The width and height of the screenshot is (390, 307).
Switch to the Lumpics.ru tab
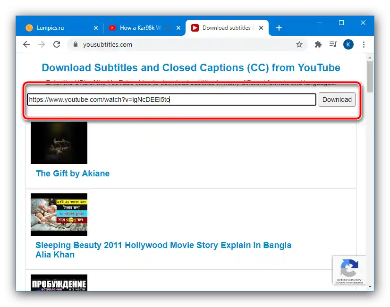(59, 28)
